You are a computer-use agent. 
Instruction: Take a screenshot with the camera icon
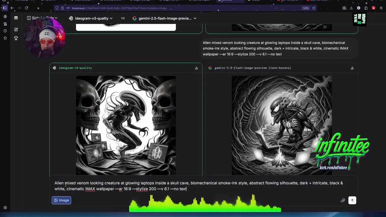[x=344, y=8]
